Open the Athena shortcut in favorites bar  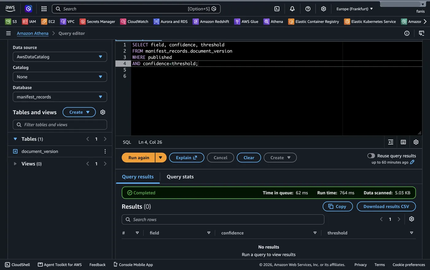pyautogui.click(x=273, y=22)
